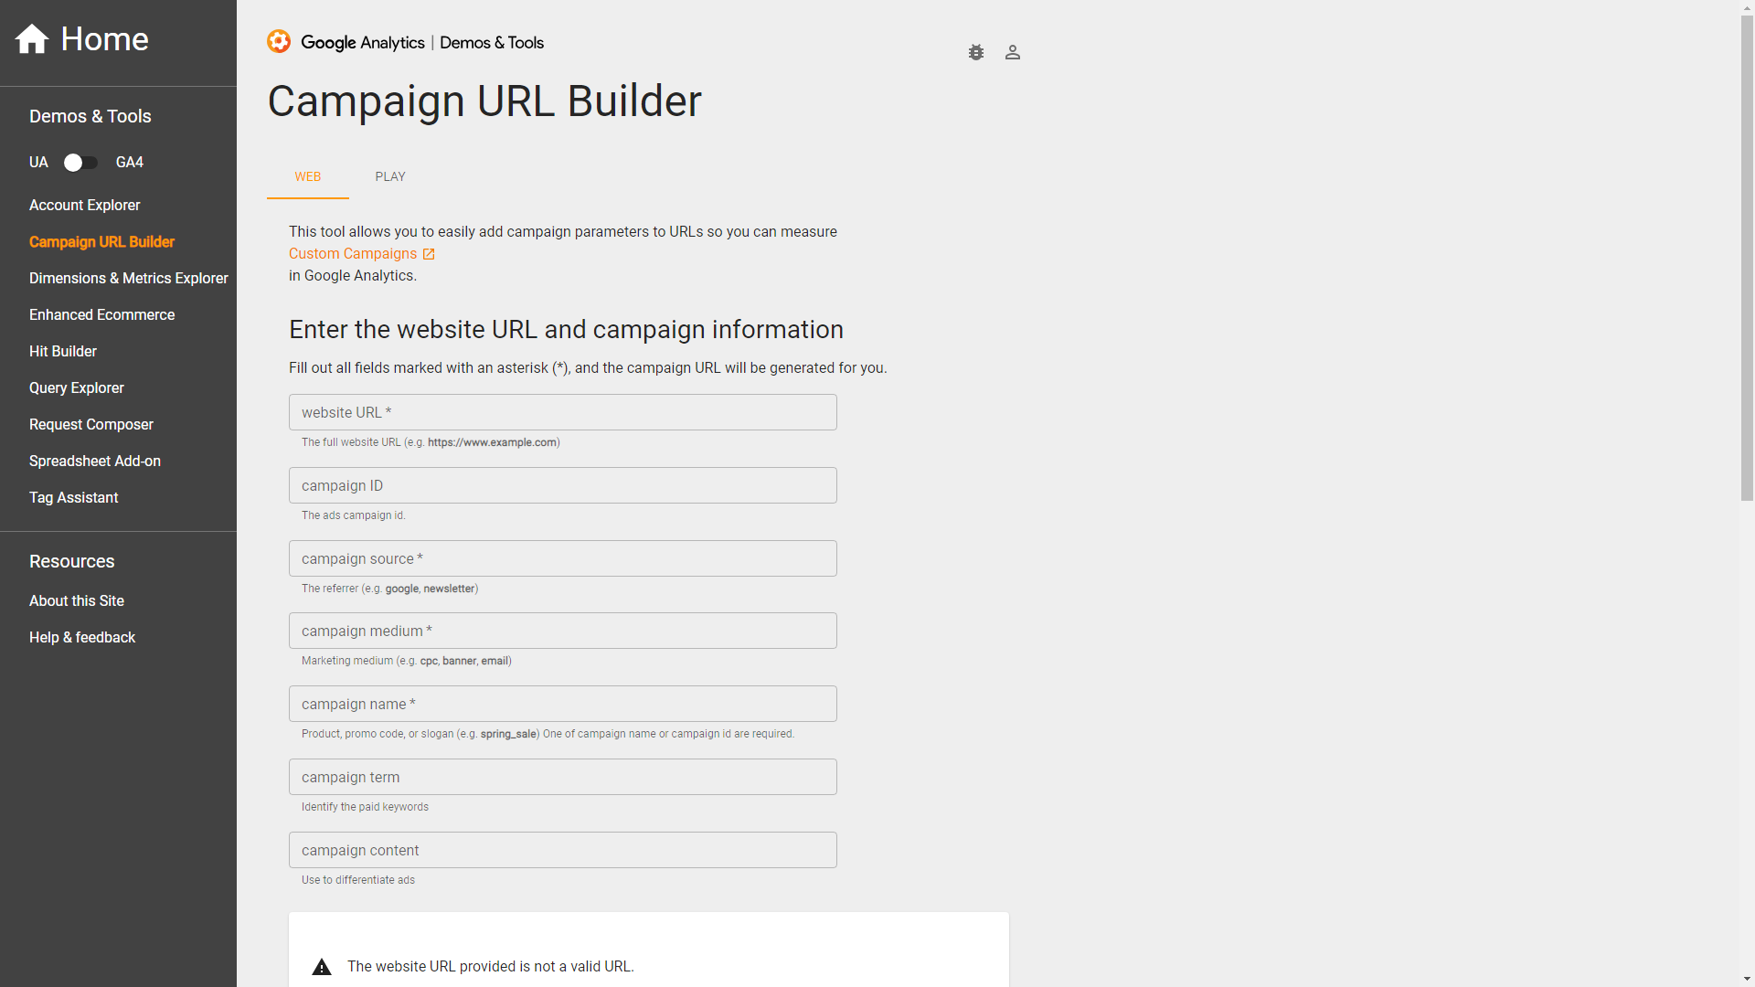Switch to the PLAY tab
1755x987 pixels.
[390, 176]
